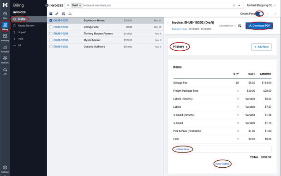Open the API sidebar icon
Image resolution: width=281 pixels, height=176 pixels.
coord(5,71)
